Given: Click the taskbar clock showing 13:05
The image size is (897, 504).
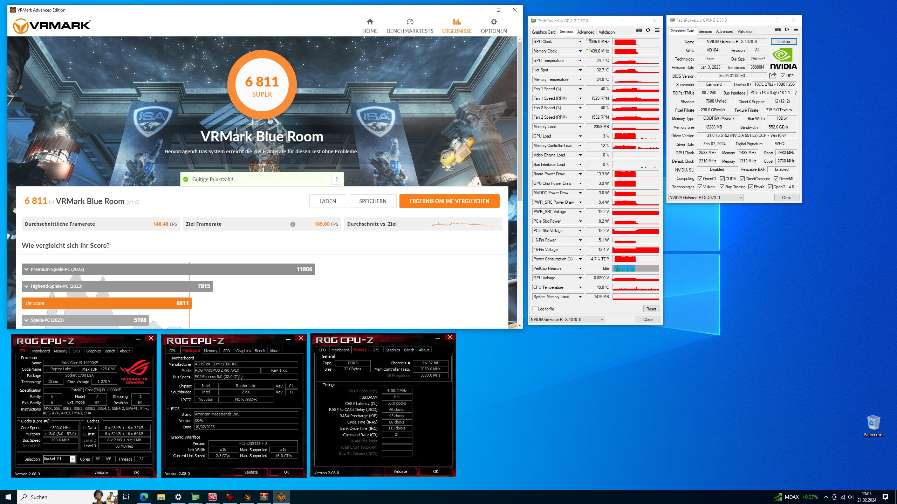Looking at the screenshot, I should pos(867,497).
